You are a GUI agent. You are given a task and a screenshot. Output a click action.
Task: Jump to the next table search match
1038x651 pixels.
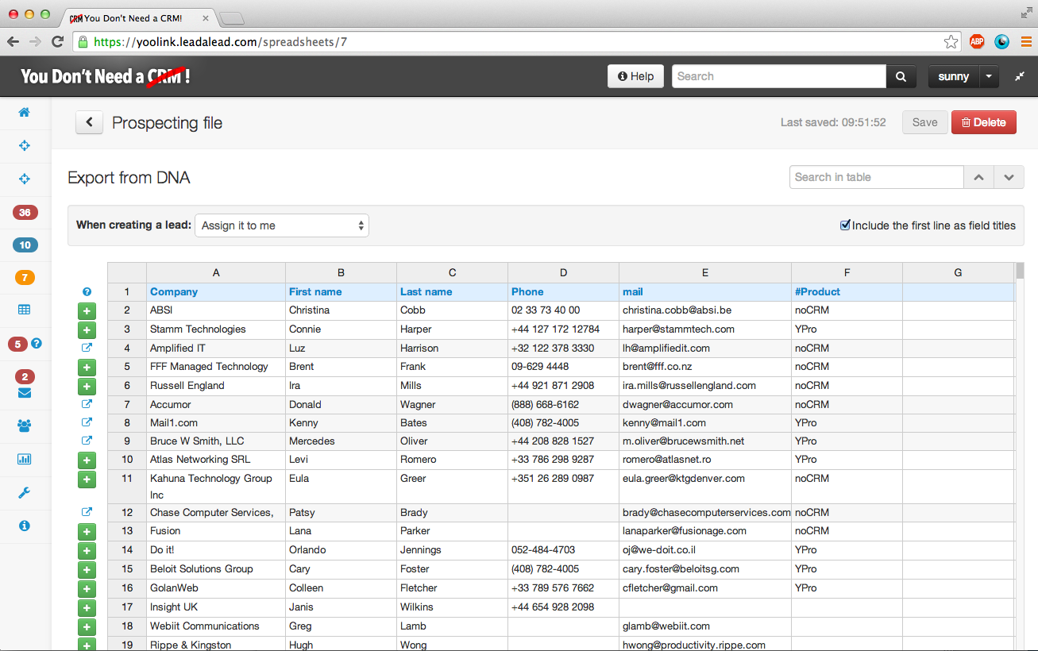click(x=1009, y=177)
